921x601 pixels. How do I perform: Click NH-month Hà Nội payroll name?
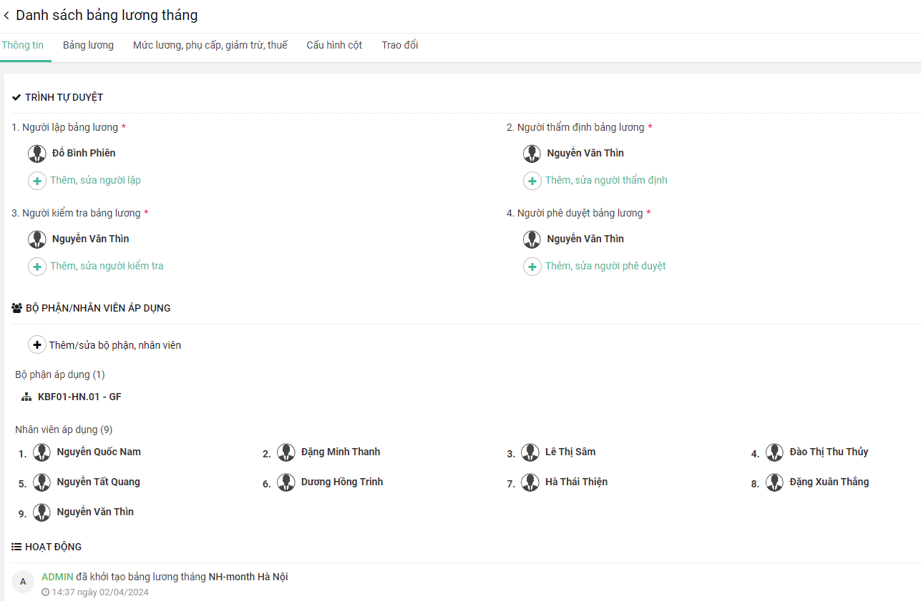coord(248,577)
